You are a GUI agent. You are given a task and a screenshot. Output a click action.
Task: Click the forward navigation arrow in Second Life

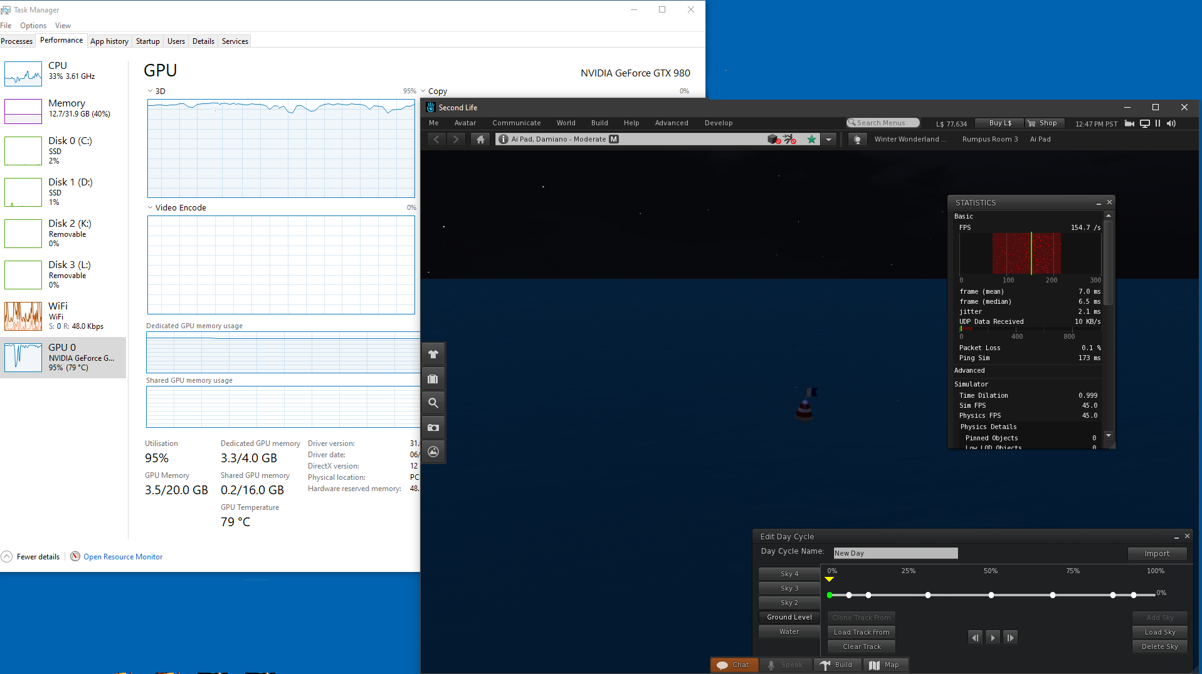tap(456, 139)
